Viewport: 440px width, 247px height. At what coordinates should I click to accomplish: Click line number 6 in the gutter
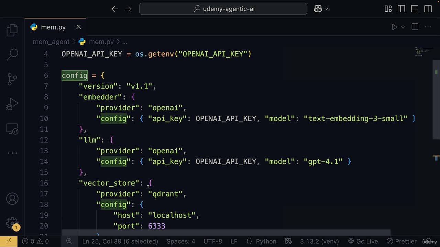pos(46,75)
